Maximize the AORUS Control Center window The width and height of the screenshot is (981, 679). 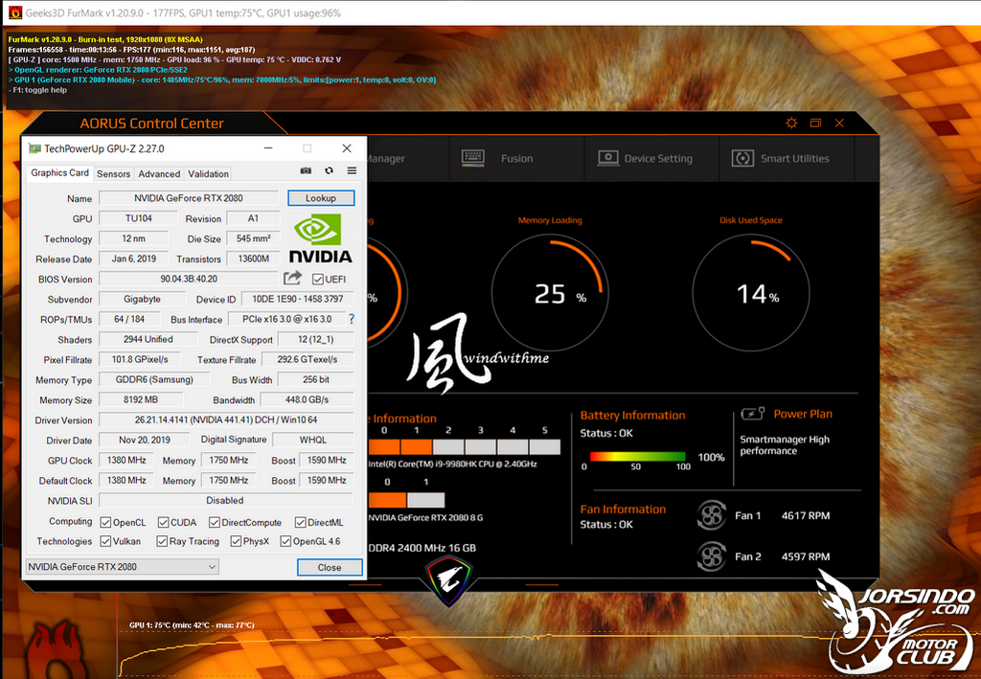[815, 124]
